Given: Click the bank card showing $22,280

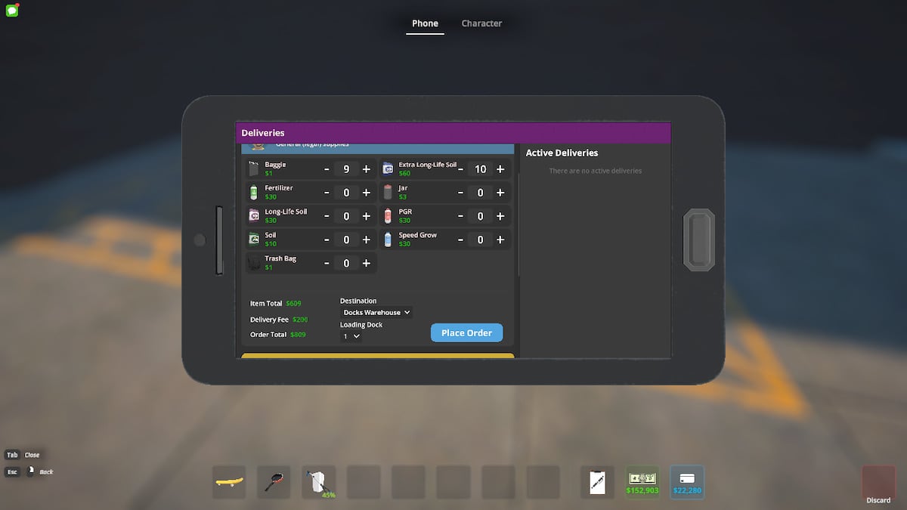Looking at the screenshot, I should pyautogui.click(x=687, y=481).
